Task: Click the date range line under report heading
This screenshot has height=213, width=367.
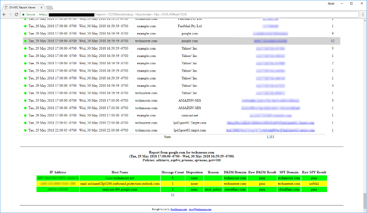Action: coord(182,156)
